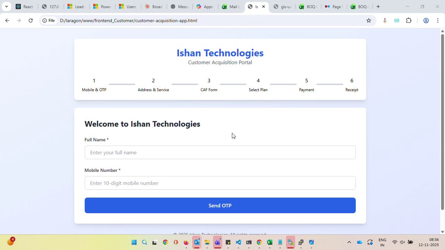The image size is (445, 250).
Task: Select step 6 Receipt
Action: click(352, 85)
